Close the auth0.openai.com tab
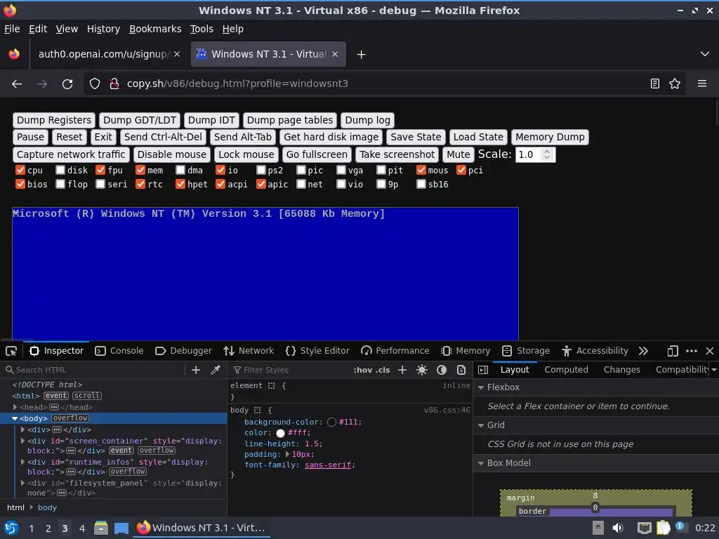The width and height of the screenshot is (719, 539). click(x=177, y=54)
